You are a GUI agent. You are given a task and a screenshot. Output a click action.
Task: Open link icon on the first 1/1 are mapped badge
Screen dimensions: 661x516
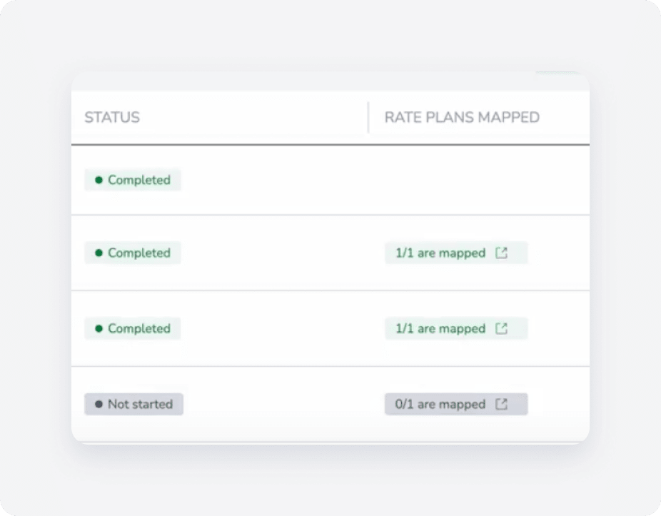pyautogui.click(x=501, y=253)
